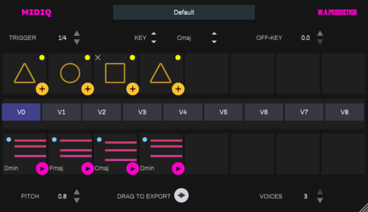
Task: Toggle blue dot on first Dmin chord
Action: click(9, 140)
